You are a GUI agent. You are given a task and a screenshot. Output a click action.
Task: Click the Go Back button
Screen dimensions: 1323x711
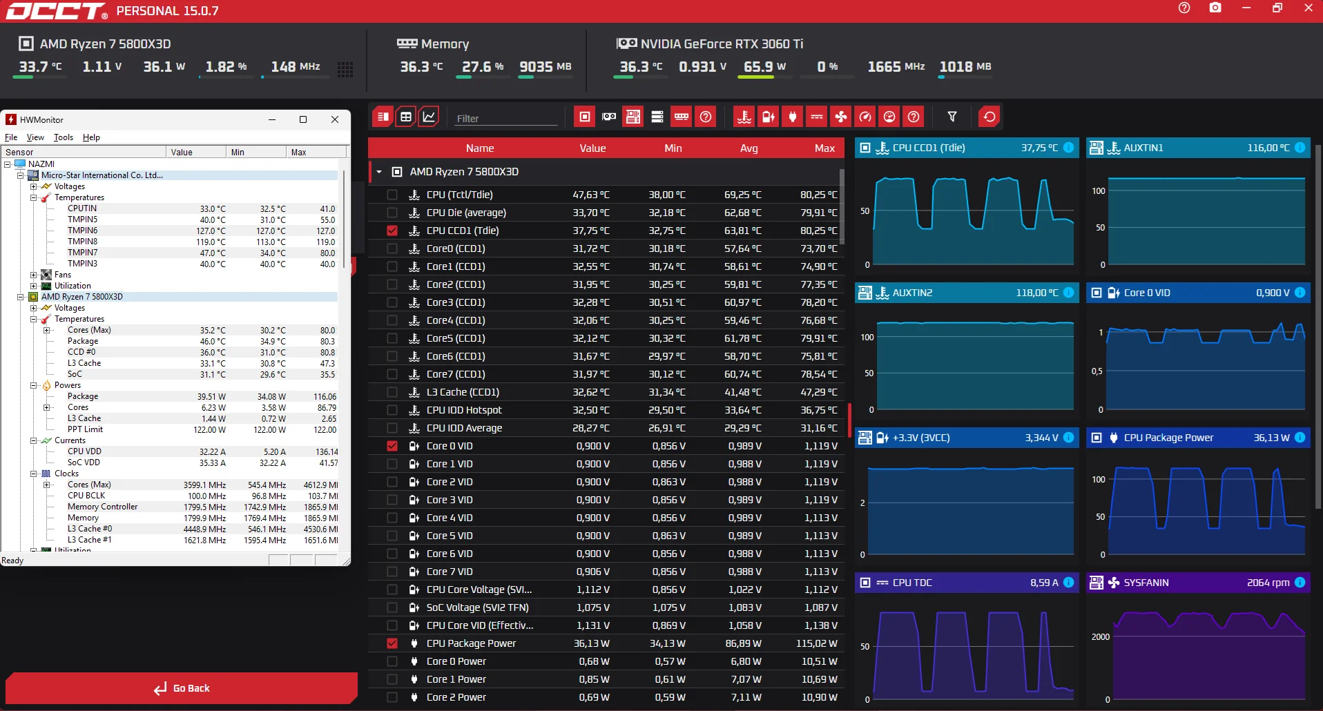[x=182, y=688]
